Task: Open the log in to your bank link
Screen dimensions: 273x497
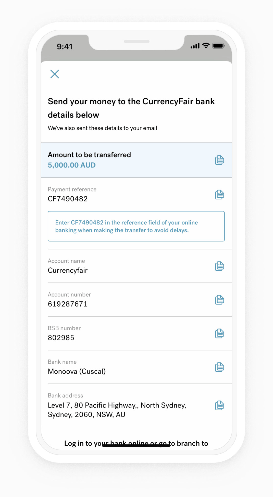Action: tap(136, 444)
